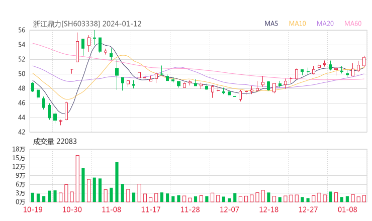Click the MA10 legend label

(297, 24)
